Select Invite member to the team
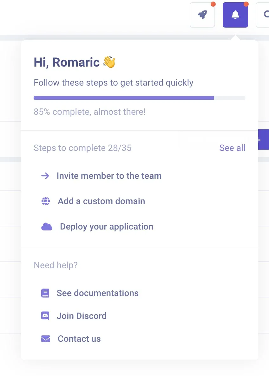Screen dimensions: 269x376 click(109, 176)
